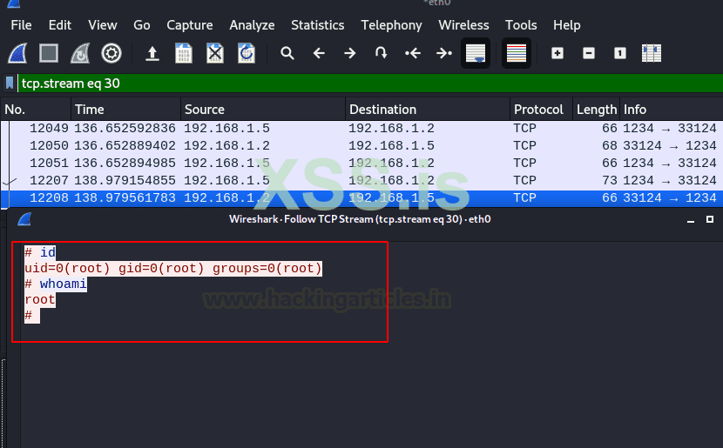Click length 68 in packet 12050
Screen dimensions: 723x448
point(609,145)
